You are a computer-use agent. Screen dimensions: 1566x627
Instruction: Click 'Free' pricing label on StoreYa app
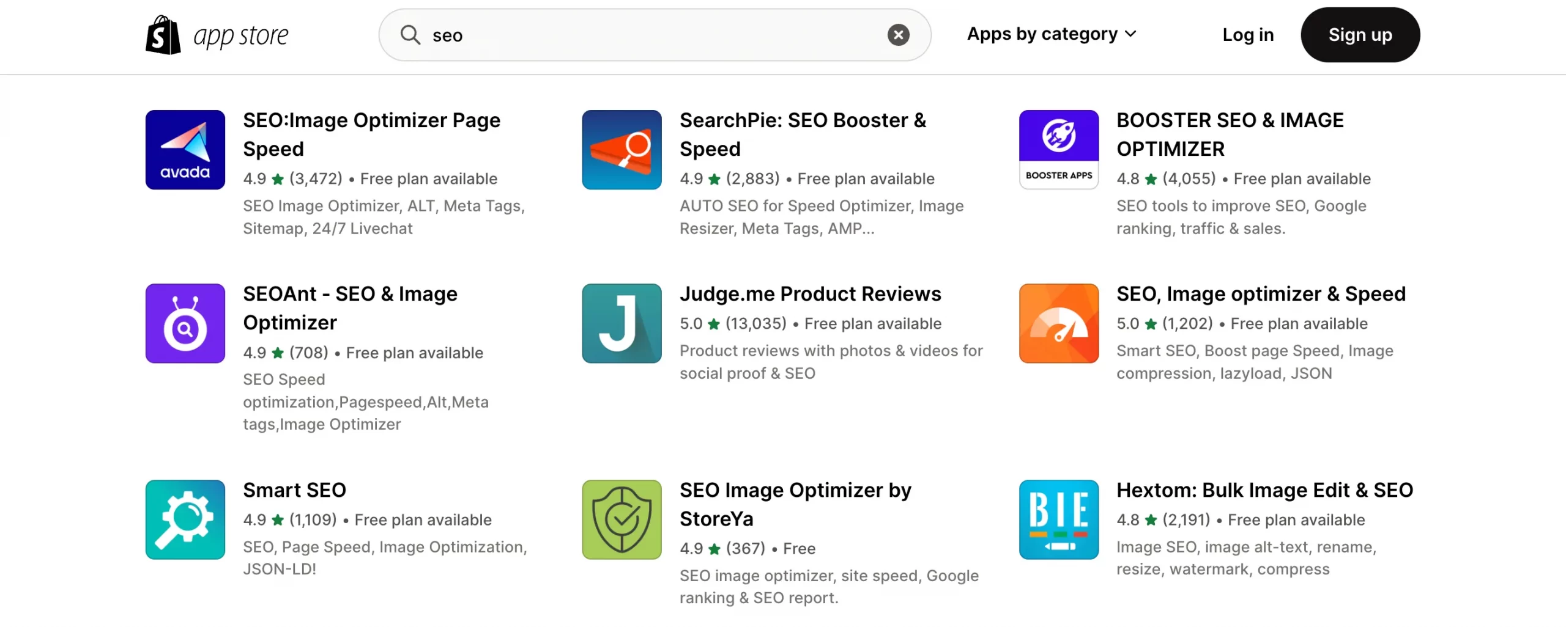799,549
